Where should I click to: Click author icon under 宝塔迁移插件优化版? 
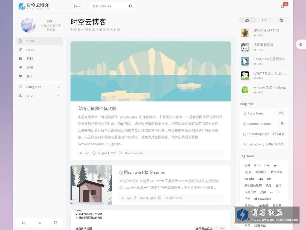click(81, 153)
